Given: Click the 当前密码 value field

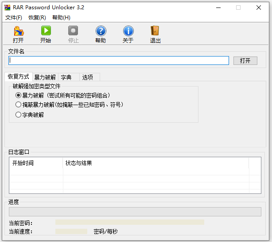Looking at the screenshot, I should (130, 222).
